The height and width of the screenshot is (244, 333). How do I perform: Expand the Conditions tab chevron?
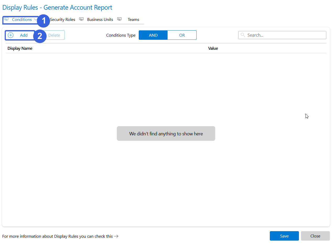35,20
